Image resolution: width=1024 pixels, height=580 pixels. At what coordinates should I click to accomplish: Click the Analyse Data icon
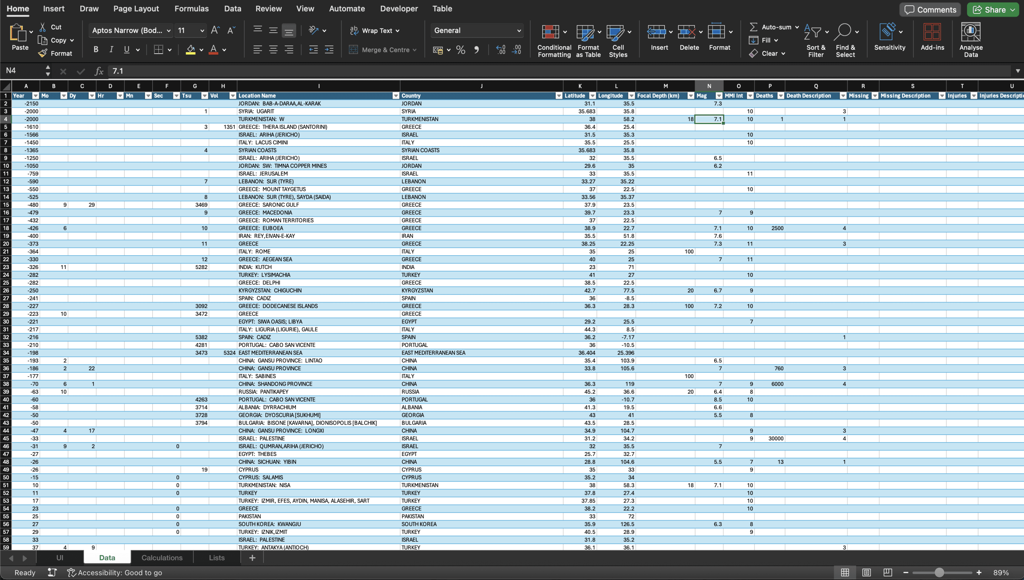[x=970, y=33]
